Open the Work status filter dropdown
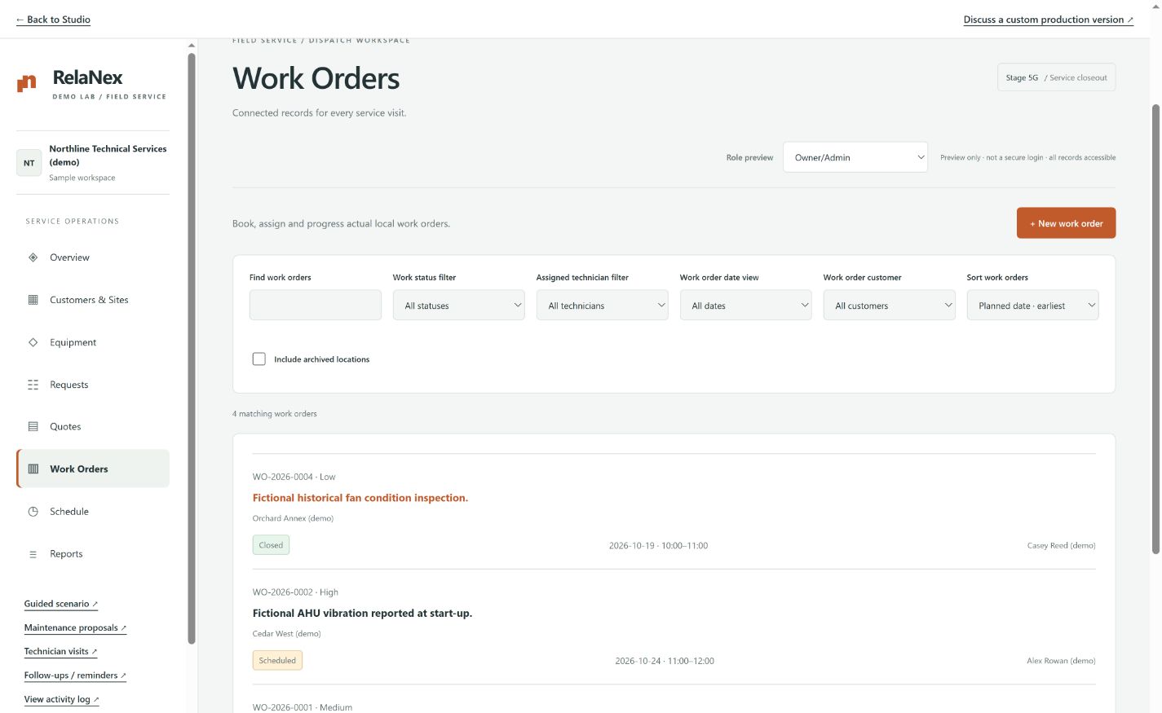 point(459,306)
